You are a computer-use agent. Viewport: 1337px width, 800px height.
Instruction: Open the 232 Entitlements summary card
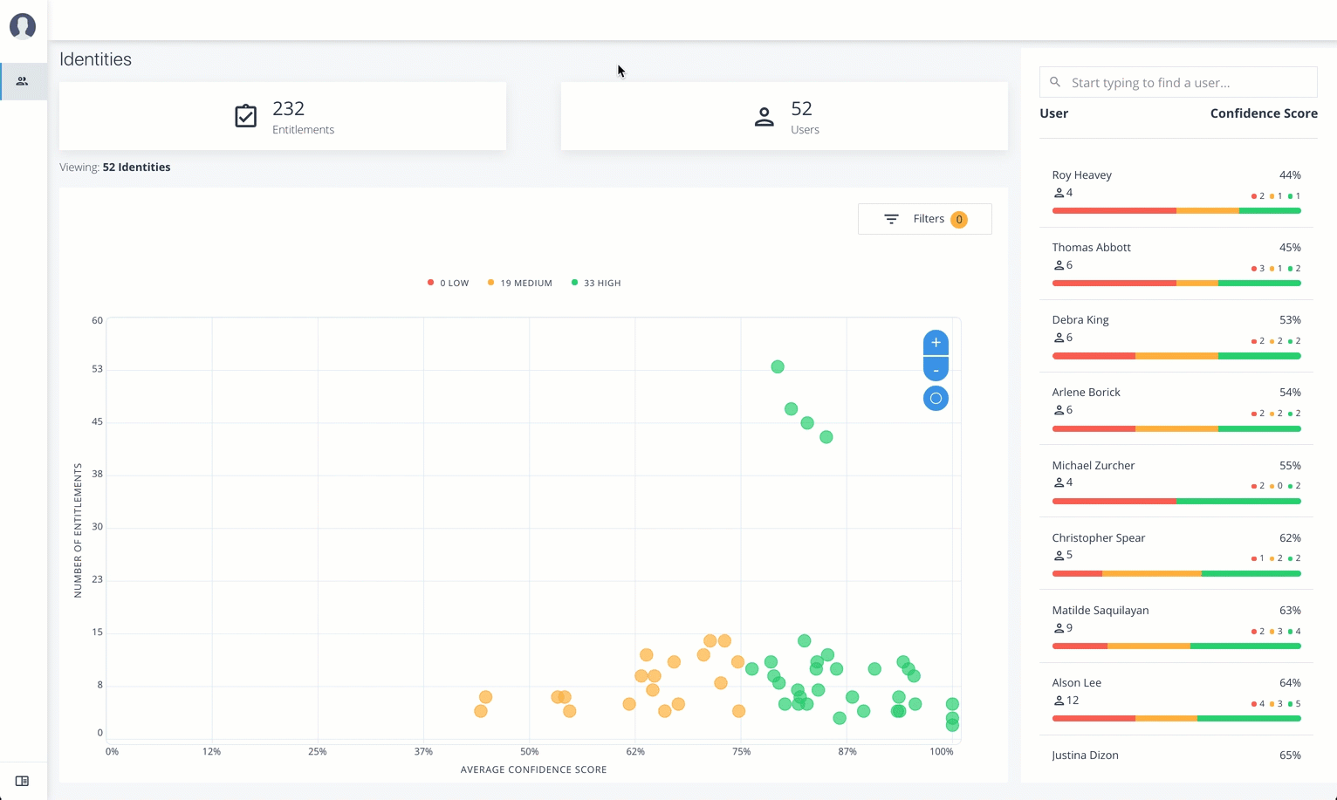(x=283, y=117)
